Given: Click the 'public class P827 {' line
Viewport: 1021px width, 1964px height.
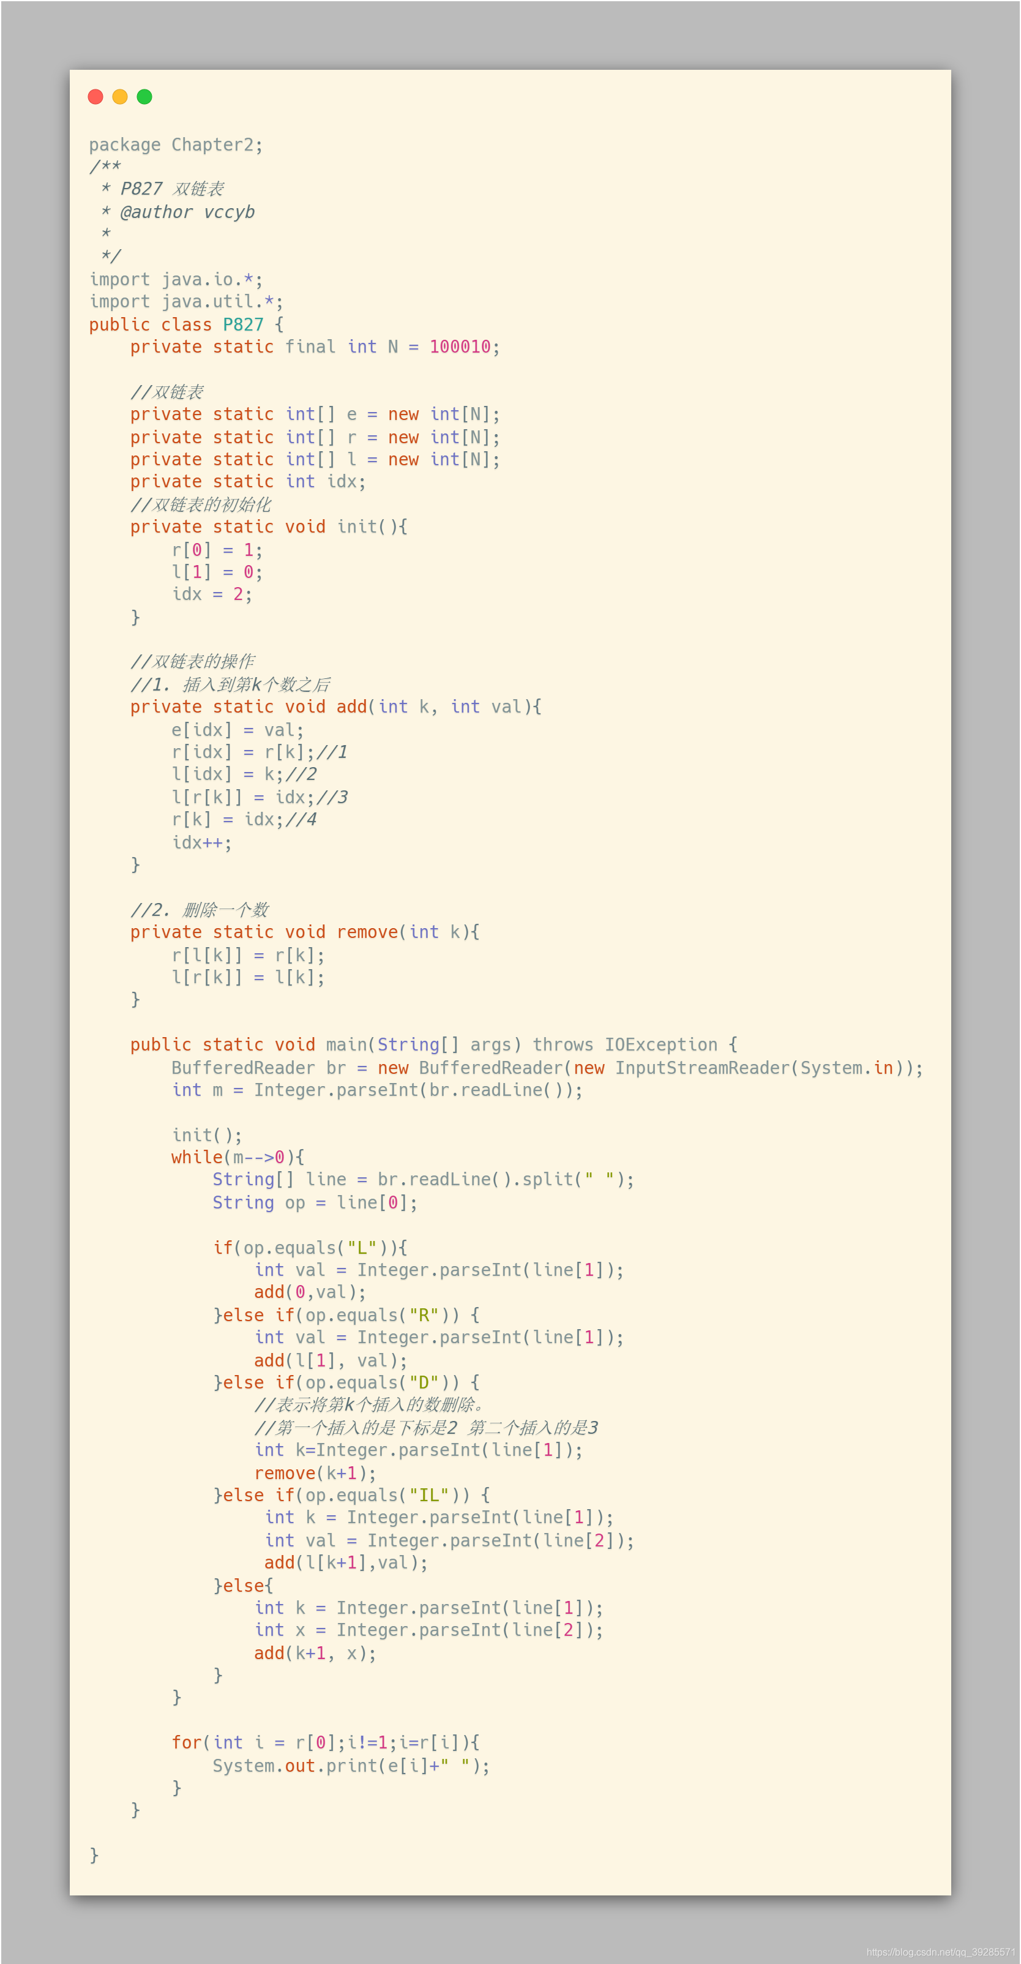Looking at the screenshot, I should click(x=187, y=324).
